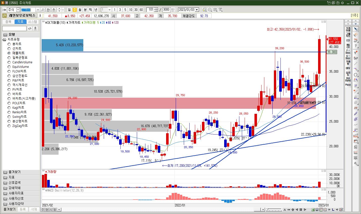Screen dimensions: 361x214
Task: Select the arrow pointer drawing tool
Action: 356,29
